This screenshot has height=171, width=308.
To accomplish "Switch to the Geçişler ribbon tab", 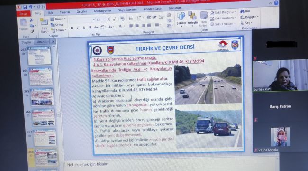I will 82,11.
